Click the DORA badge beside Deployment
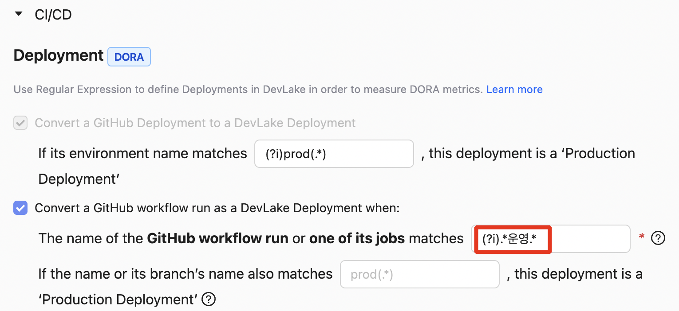 pos(129,57)
